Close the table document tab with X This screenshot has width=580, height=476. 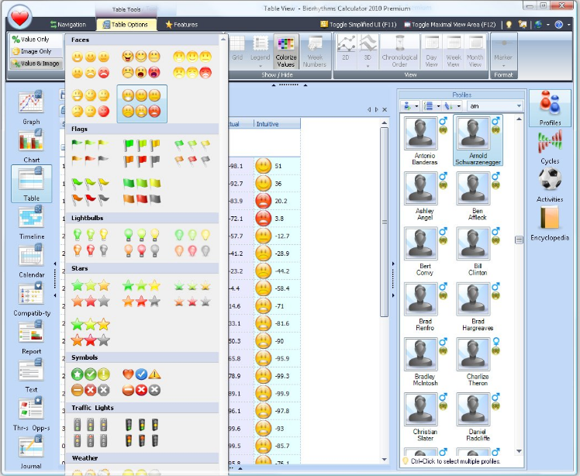[x=385, y=109]
